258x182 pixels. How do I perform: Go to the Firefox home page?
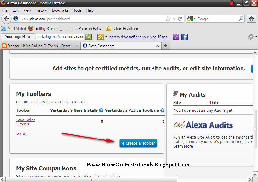click(x=252, y=19)
